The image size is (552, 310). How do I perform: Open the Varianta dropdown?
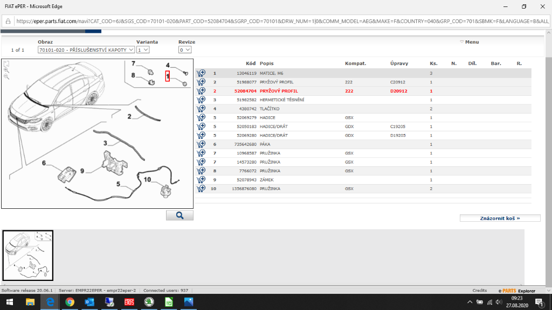(x=143, y=50)
